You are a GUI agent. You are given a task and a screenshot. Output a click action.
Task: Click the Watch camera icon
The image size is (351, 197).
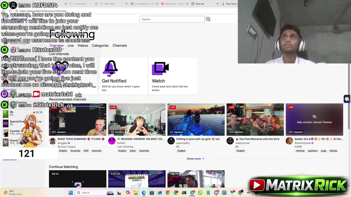click(x=160, y=68)
